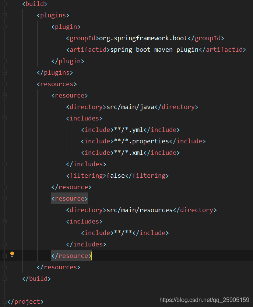Click the opening <groupId> tag name

(82, 38)
